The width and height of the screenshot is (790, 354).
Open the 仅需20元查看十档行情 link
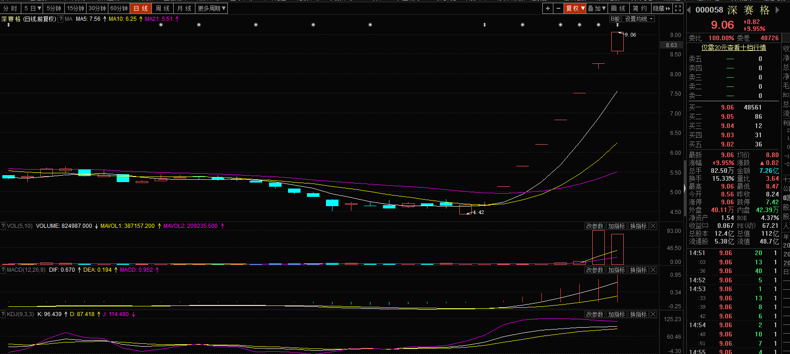734,48
